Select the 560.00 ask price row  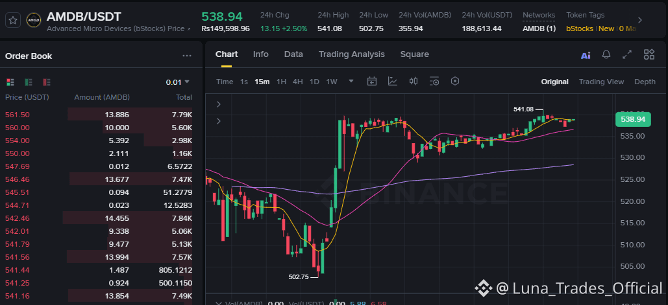(99, 128)
